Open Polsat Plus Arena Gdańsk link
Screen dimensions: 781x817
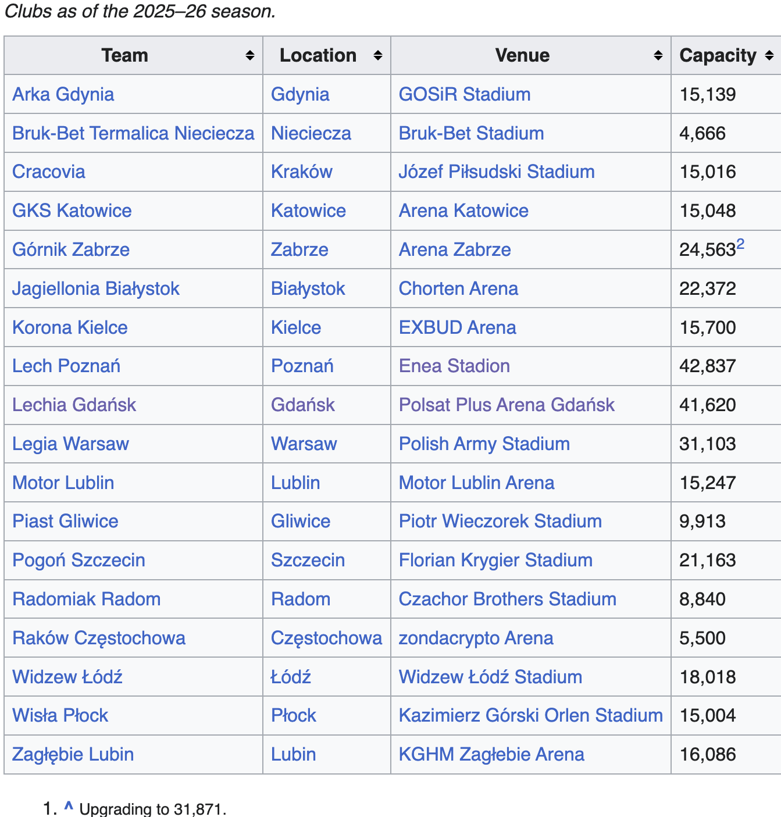pos(506,405)
